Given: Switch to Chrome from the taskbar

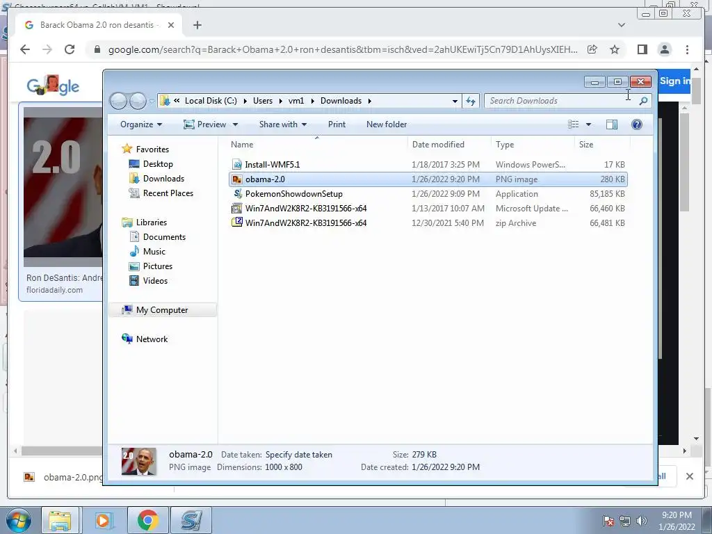Looking at the screenshot, I should pyautogui.click(x=147, y=520).
